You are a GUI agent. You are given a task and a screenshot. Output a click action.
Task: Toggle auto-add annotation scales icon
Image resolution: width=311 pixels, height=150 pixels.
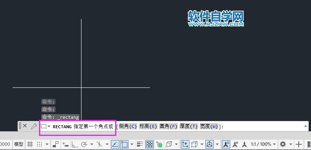coord(235,144)
